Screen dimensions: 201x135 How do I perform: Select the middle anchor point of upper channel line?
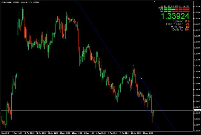tap(142, 79)
